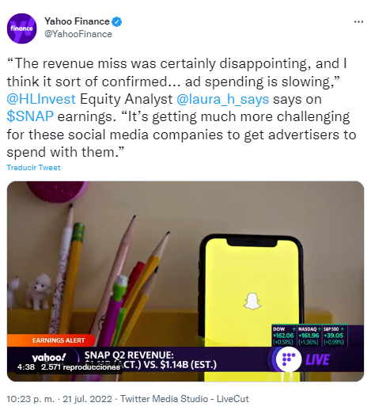Viewport: 371px width, 414px height.
Task: Click the DOW ticker box
Action: coord(284,336)
